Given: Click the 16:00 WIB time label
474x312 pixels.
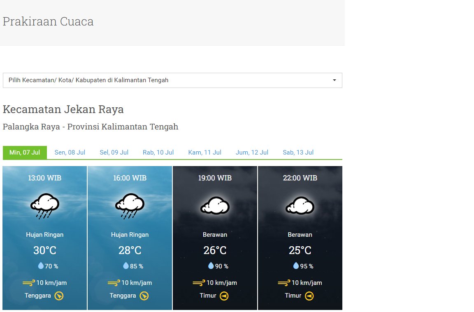Looking at the screenshot, I should (130, 178).
